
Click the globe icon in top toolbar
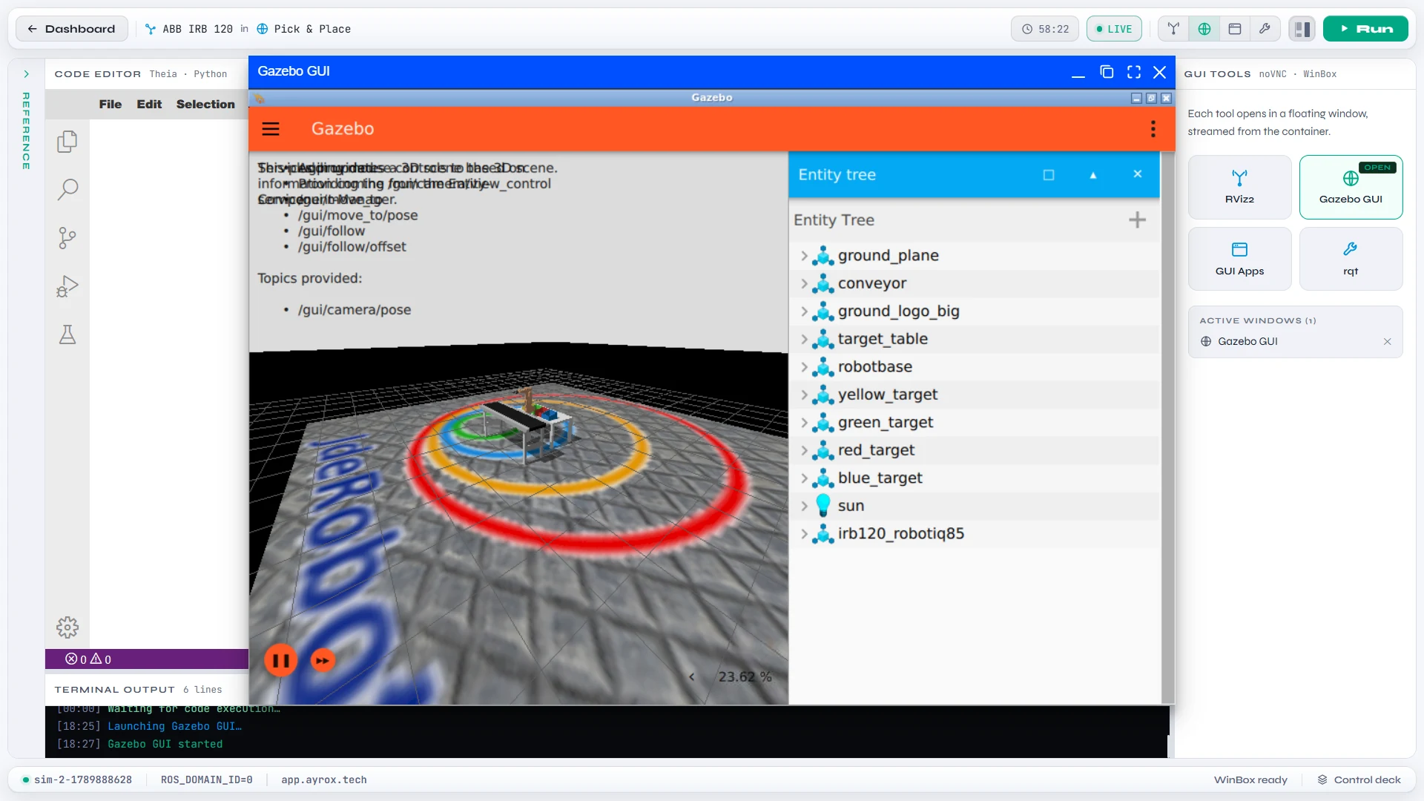[1204, 29]
